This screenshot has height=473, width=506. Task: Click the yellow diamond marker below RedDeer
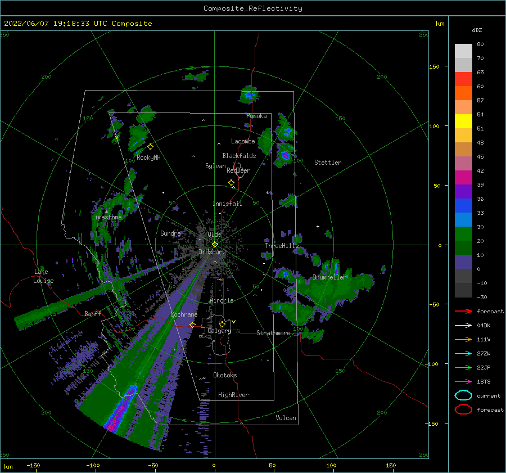click(232, 182)
